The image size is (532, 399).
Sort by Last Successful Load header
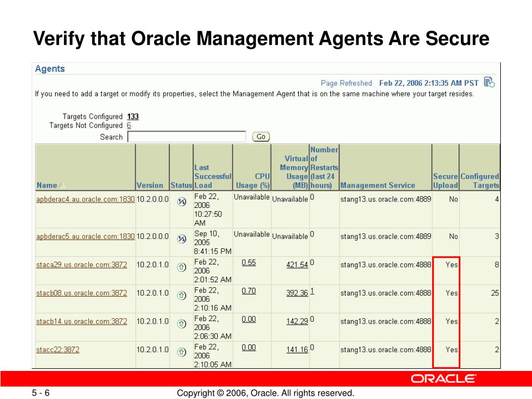pyautogui.click(x=212, y=177)
